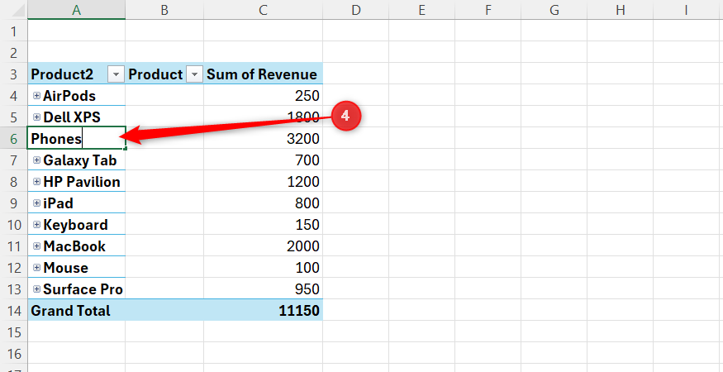723x372 pixels.
Task: Click the select-all corner of the sheet
Action: tap(13, 10)
